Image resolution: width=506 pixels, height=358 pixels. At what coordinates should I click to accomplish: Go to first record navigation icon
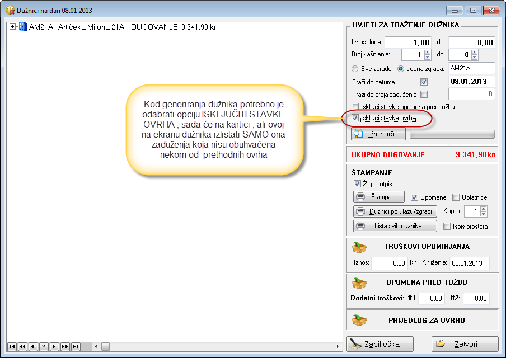(x=12, y=347)
